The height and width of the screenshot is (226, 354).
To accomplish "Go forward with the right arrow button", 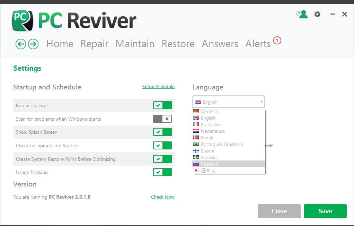I will [x=33, y=44].
